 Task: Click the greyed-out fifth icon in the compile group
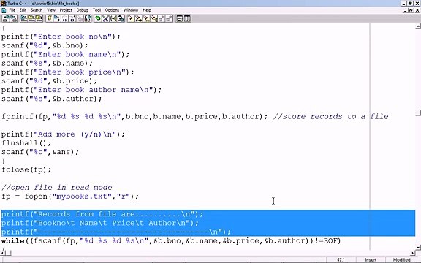(x=80, y=18)
